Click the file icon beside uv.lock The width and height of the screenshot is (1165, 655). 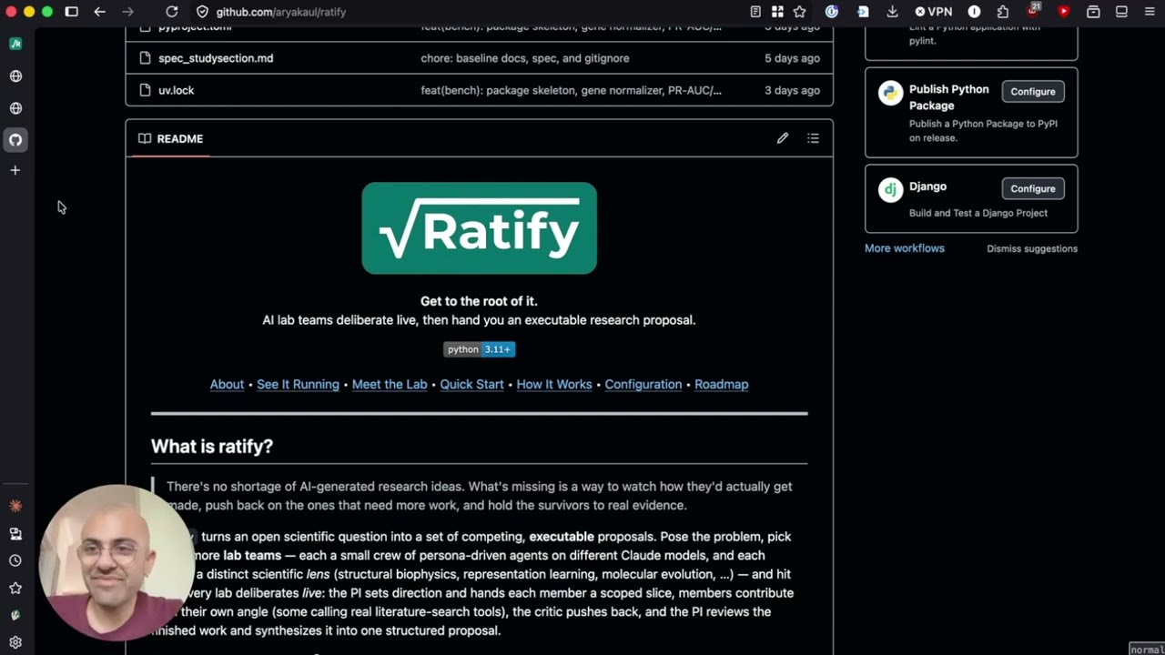click(145, 90)
